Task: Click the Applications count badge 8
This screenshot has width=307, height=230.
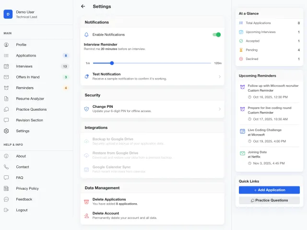Action: pos(66,56)
